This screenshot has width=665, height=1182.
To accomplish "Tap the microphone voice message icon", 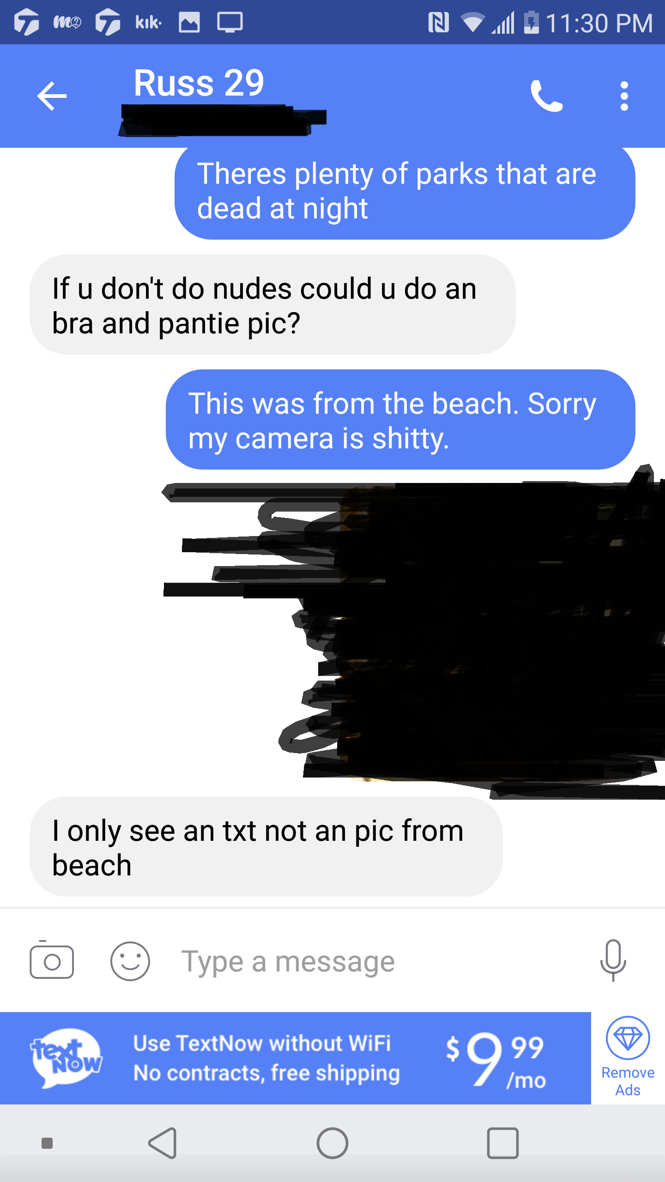I will (613, 961).
